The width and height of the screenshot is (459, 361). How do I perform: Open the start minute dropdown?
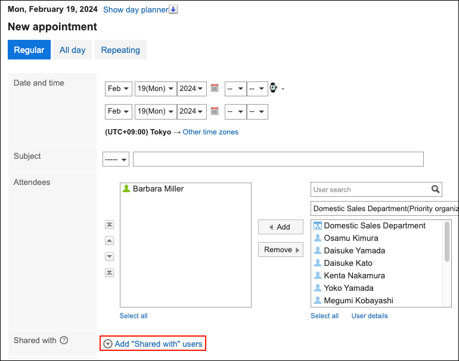point(258,89)
